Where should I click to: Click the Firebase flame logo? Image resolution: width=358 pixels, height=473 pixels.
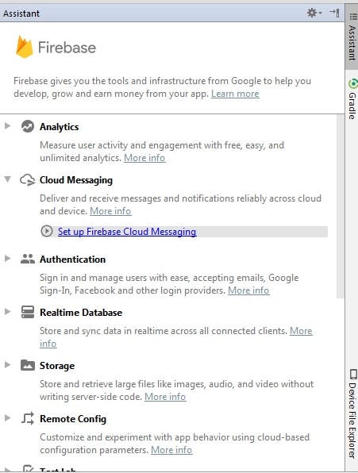[x=24, y=47]
